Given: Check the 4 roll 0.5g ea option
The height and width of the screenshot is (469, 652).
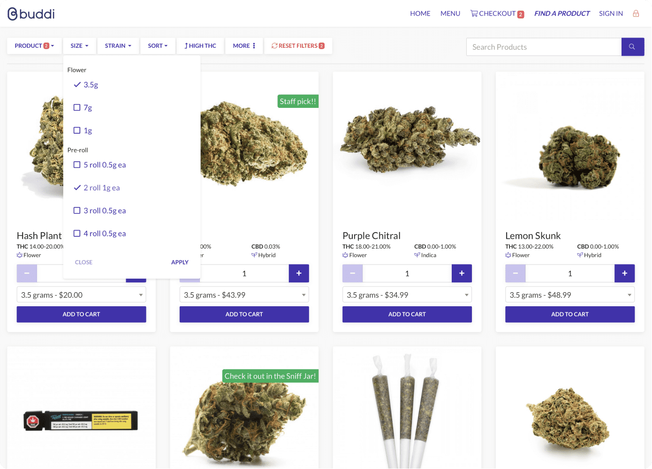Looking at the screenshot, I should tap(99, 234).
